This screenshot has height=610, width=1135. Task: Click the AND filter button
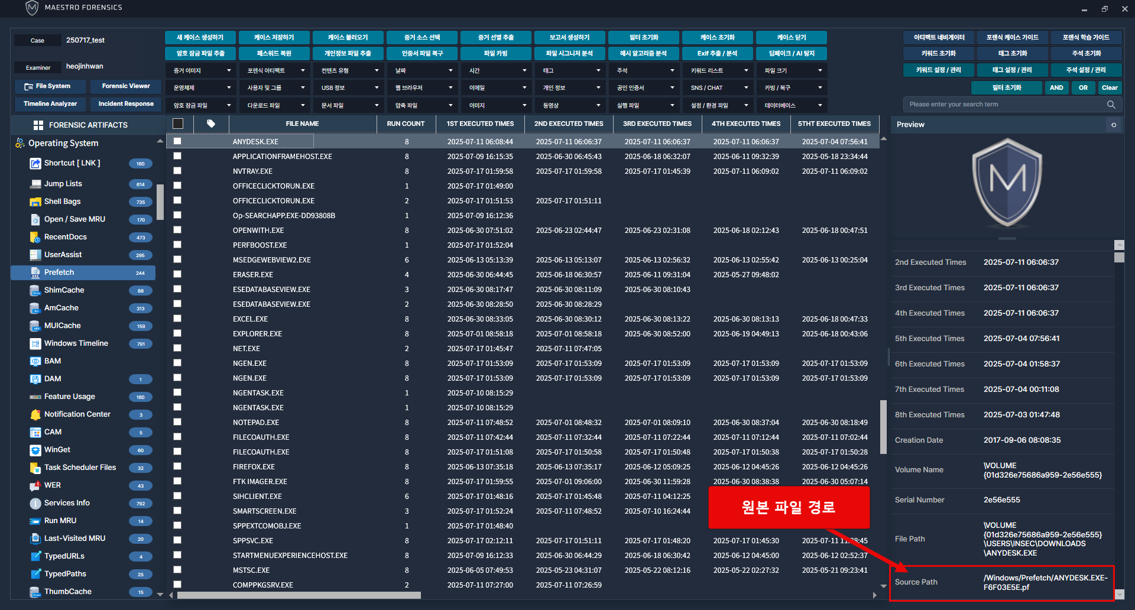click(1056, 88)
